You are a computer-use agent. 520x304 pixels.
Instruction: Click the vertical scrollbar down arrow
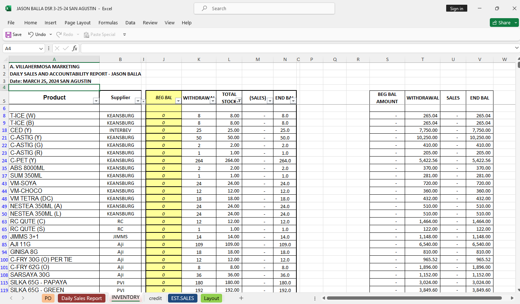coord(518,290)
